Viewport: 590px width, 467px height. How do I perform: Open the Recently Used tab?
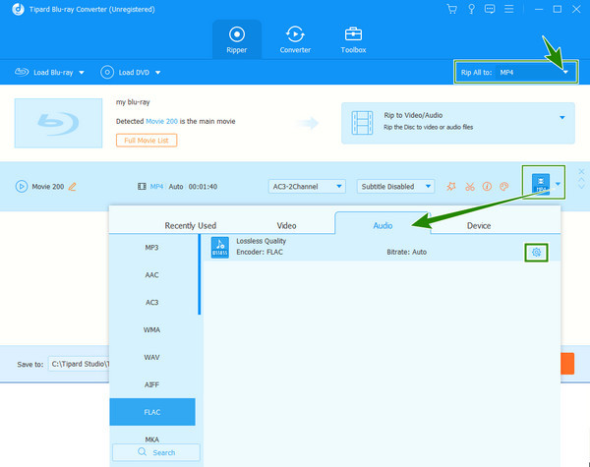point(191,225)
